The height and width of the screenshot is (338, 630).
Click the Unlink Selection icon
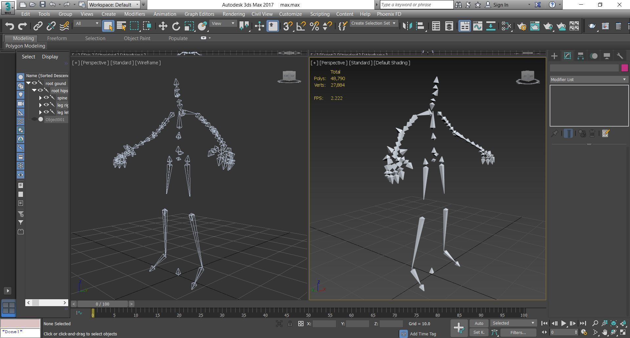point(51,26)
